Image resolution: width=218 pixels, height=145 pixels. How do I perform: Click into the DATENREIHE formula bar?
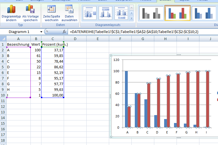(143, 32)
